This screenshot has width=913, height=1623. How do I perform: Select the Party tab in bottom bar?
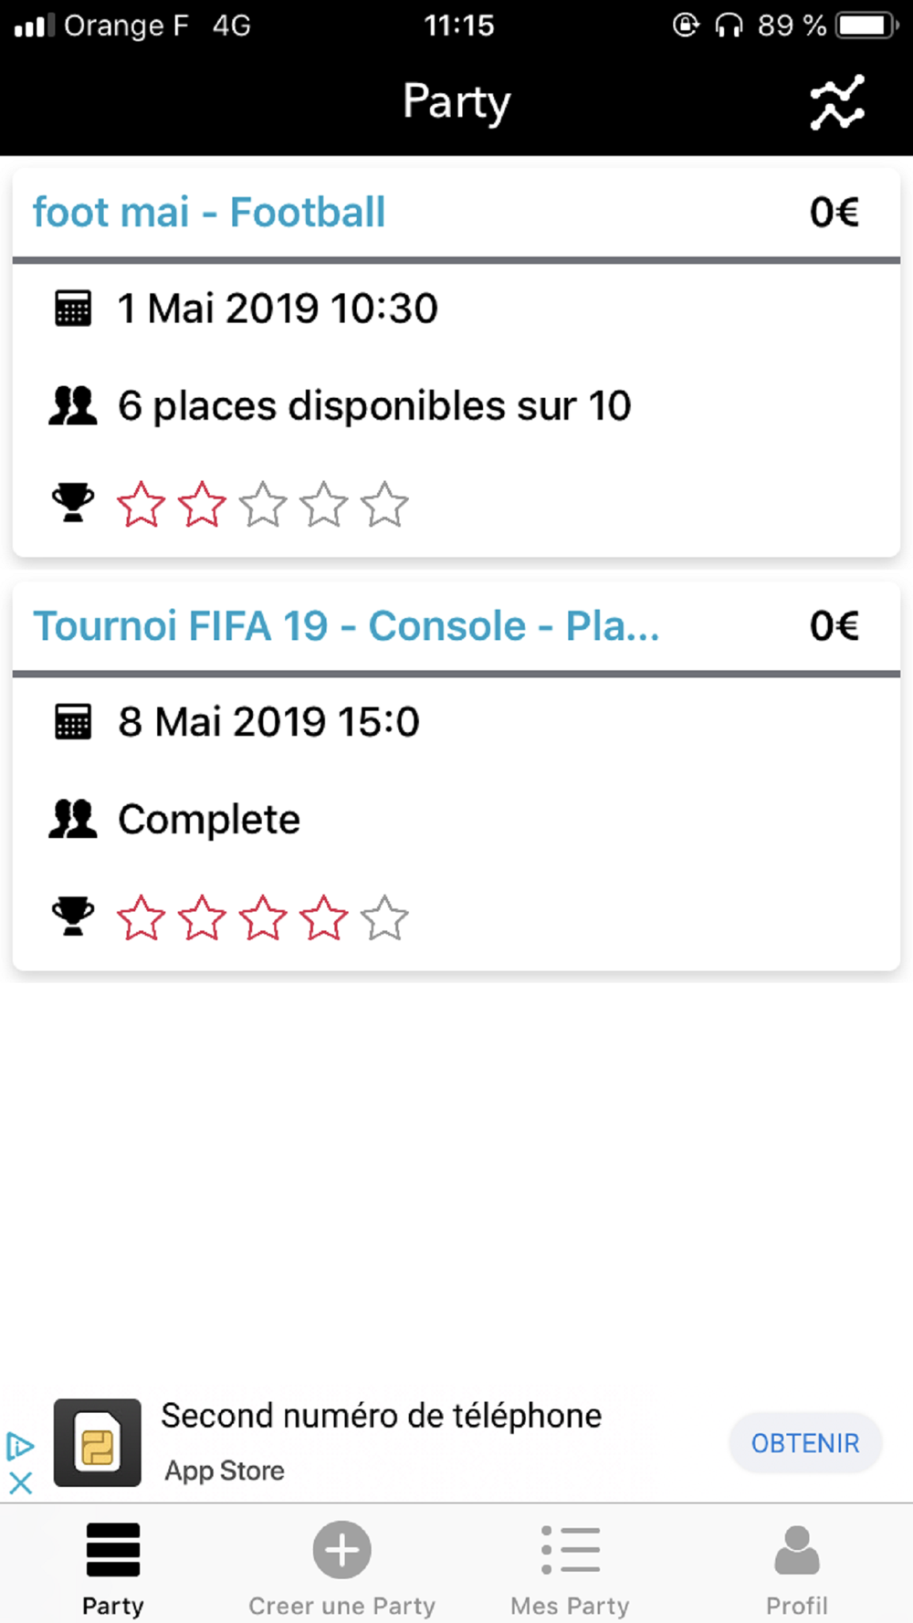[113, 1569]
